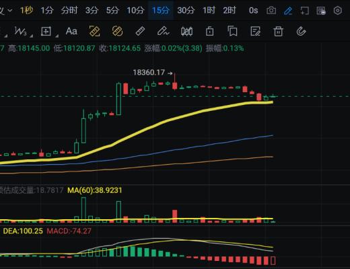
Task: Click the 低:18120.87 value
Action: [74, 48]
